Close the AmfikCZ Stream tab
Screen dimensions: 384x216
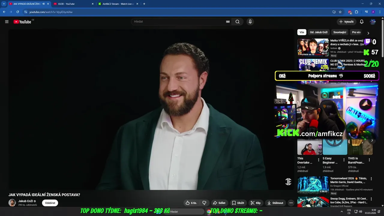point(138,4)
